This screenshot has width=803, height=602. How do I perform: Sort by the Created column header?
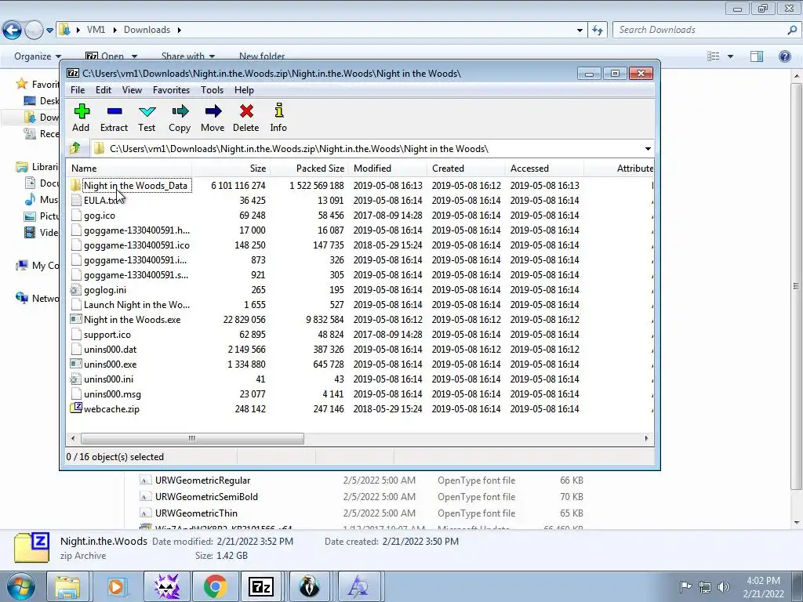[466, 169]
